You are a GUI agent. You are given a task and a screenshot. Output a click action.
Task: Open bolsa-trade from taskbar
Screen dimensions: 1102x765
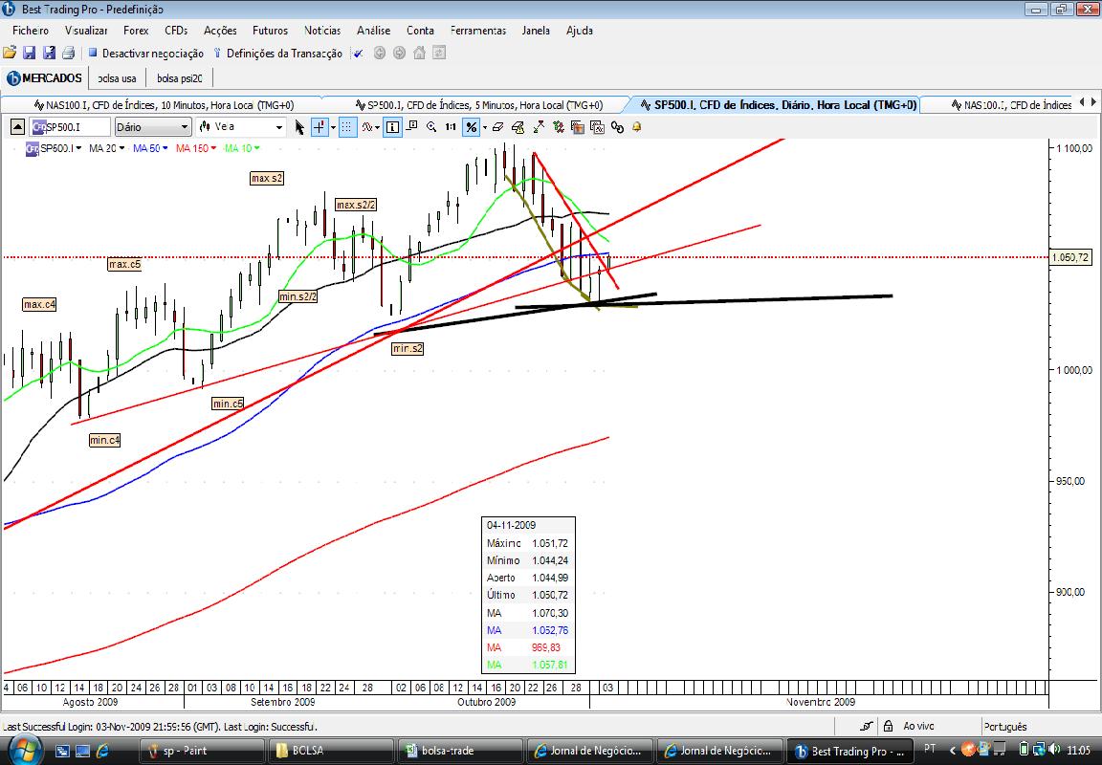pyautogui.click(x=459, y=751)
